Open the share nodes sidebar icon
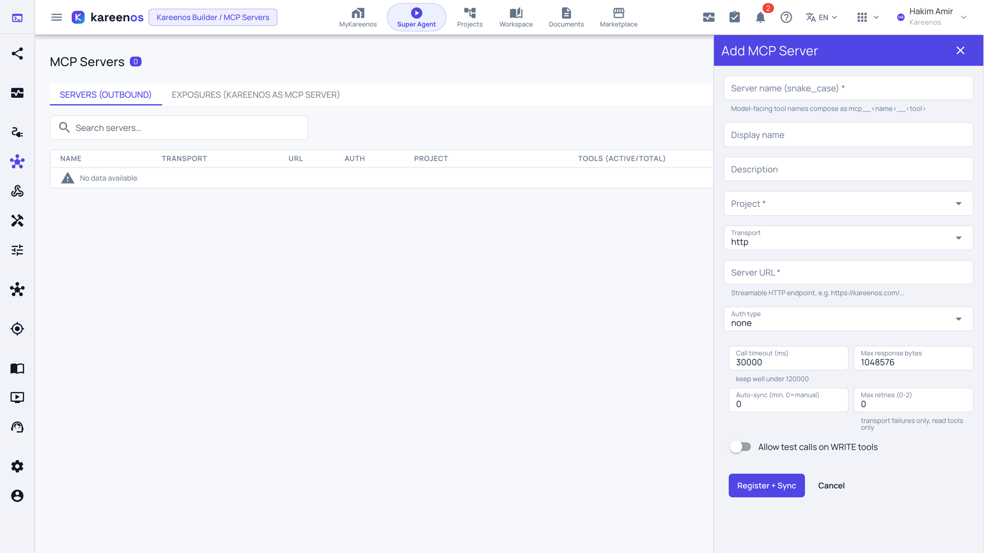The width and height of the screenshot is (984, 553). coord(17,53)
